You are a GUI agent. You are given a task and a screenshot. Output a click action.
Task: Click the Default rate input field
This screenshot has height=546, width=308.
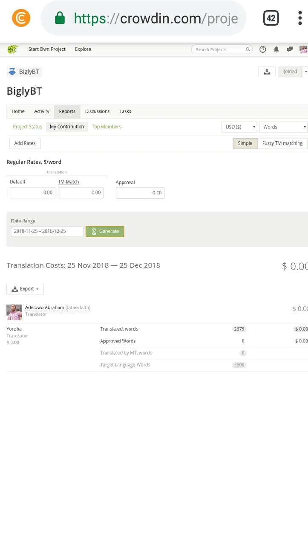click(32, 193)
